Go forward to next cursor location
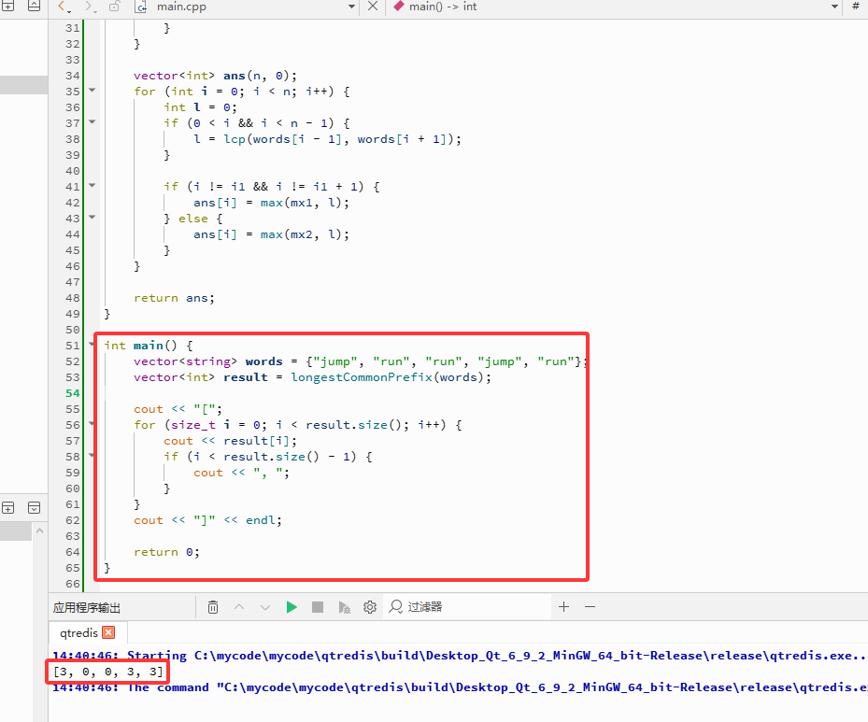This screenshot has width=868, height=722. 89,7
